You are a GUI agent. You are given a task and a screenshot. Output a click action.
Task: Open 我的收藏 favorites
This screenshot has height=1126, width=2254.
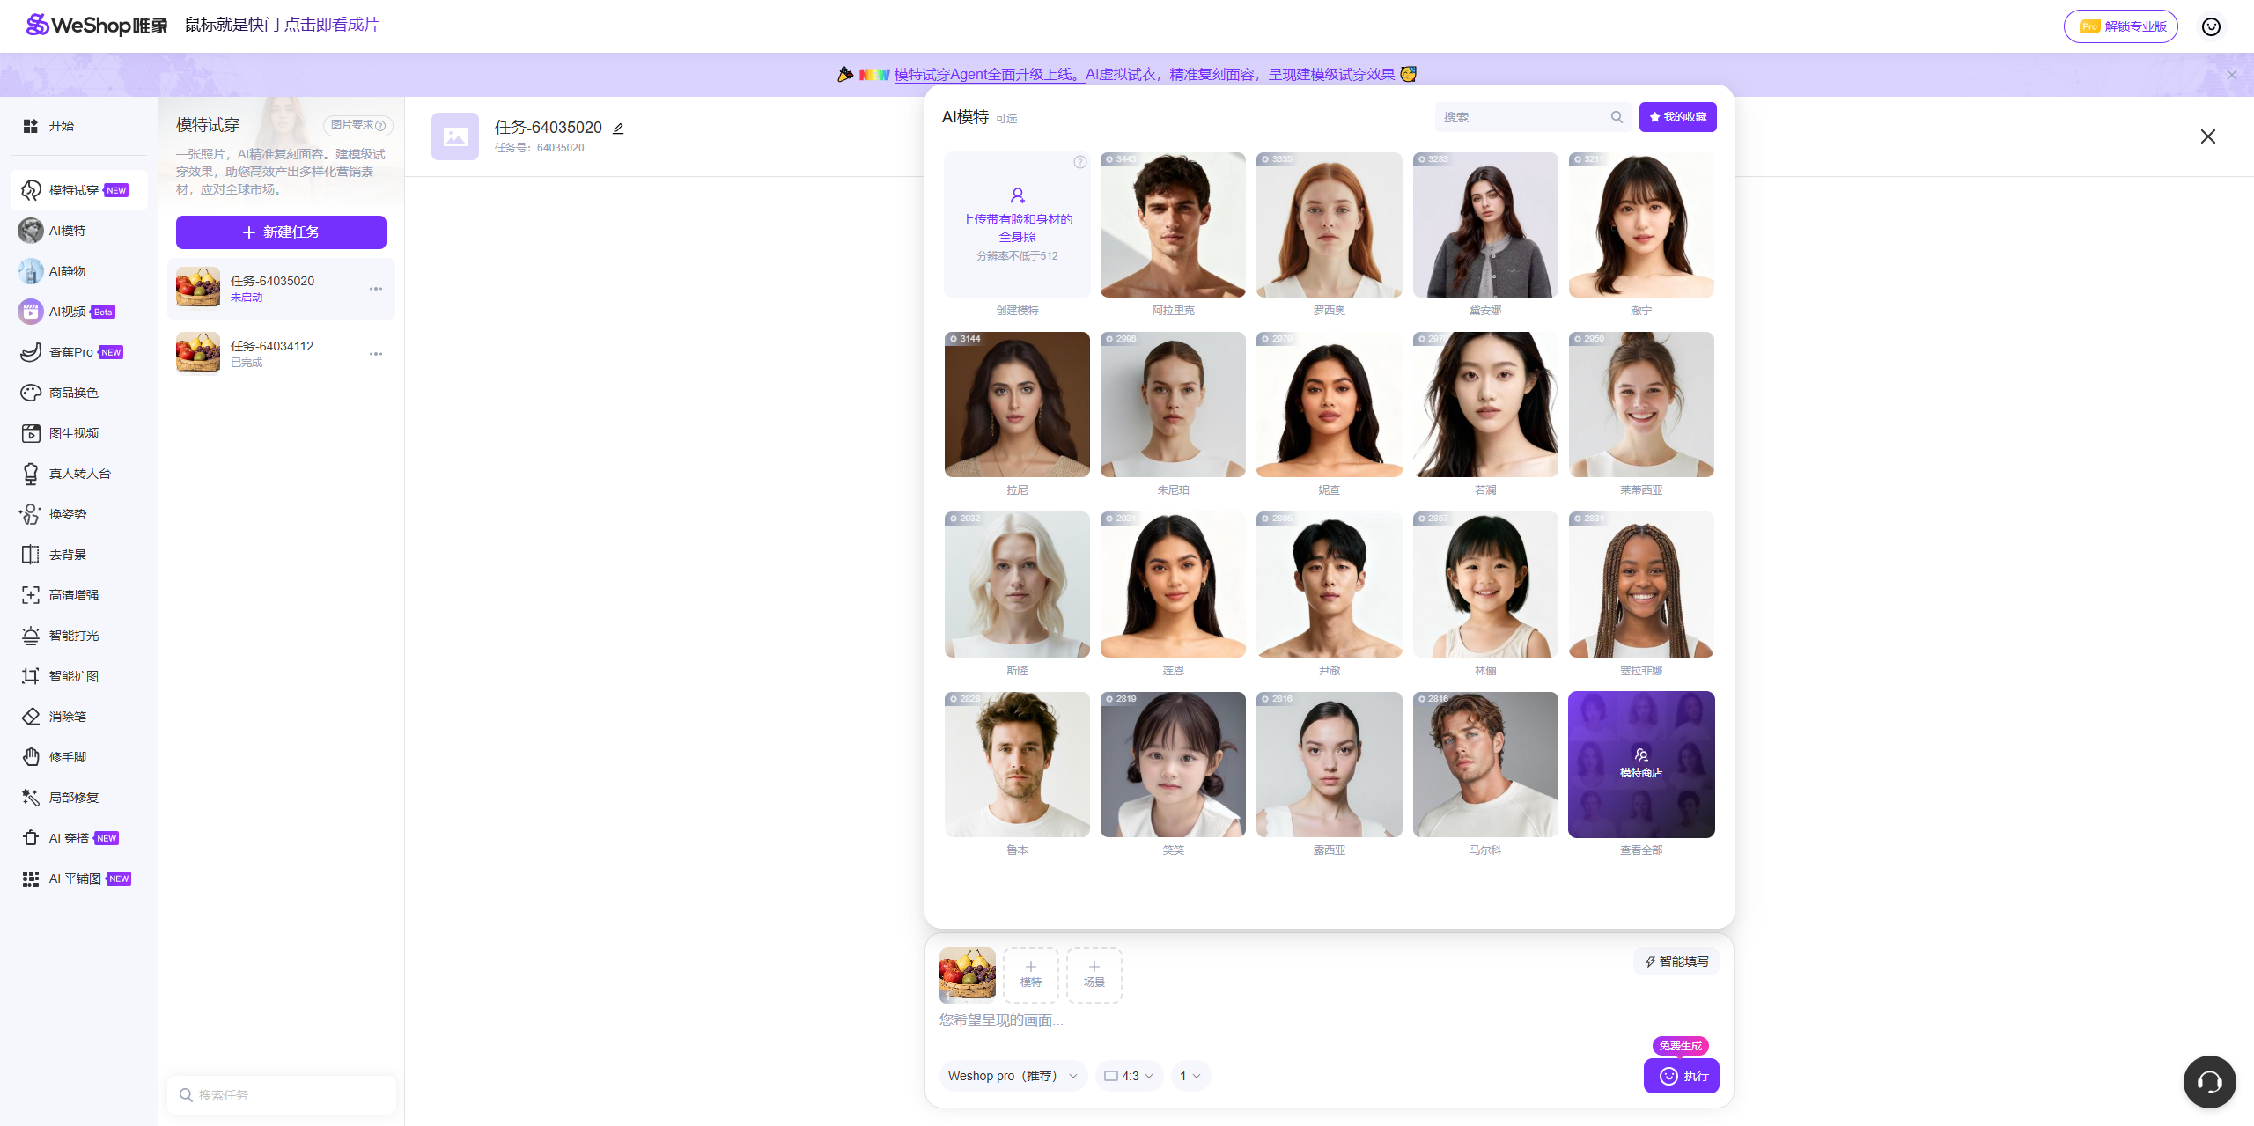tap(1676, 116)
